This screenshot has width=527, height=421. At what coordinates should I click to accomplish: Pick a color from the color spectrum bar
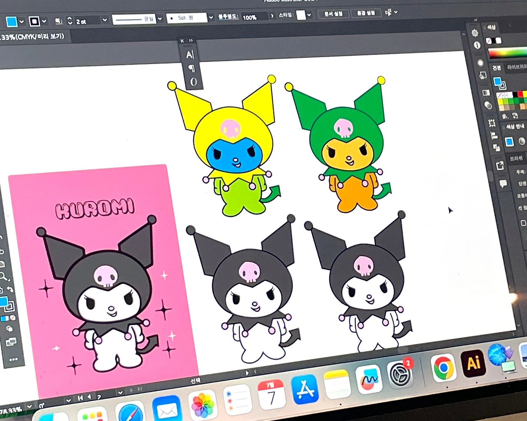coord(508,53)
